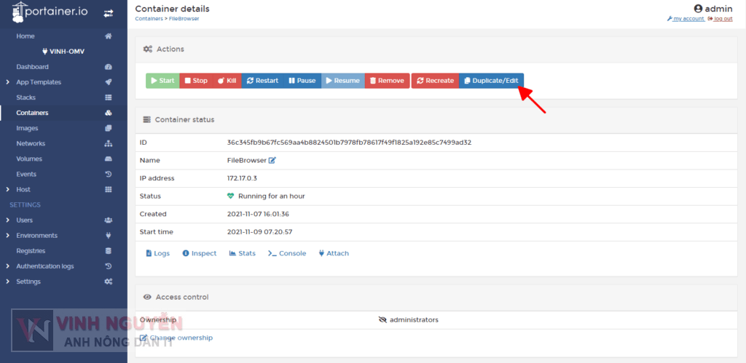Expand the Authentication logs chevron
Image resolution: width=746 pixels, height=363 pixels.
pyautogui.click(x=7, y=266)
